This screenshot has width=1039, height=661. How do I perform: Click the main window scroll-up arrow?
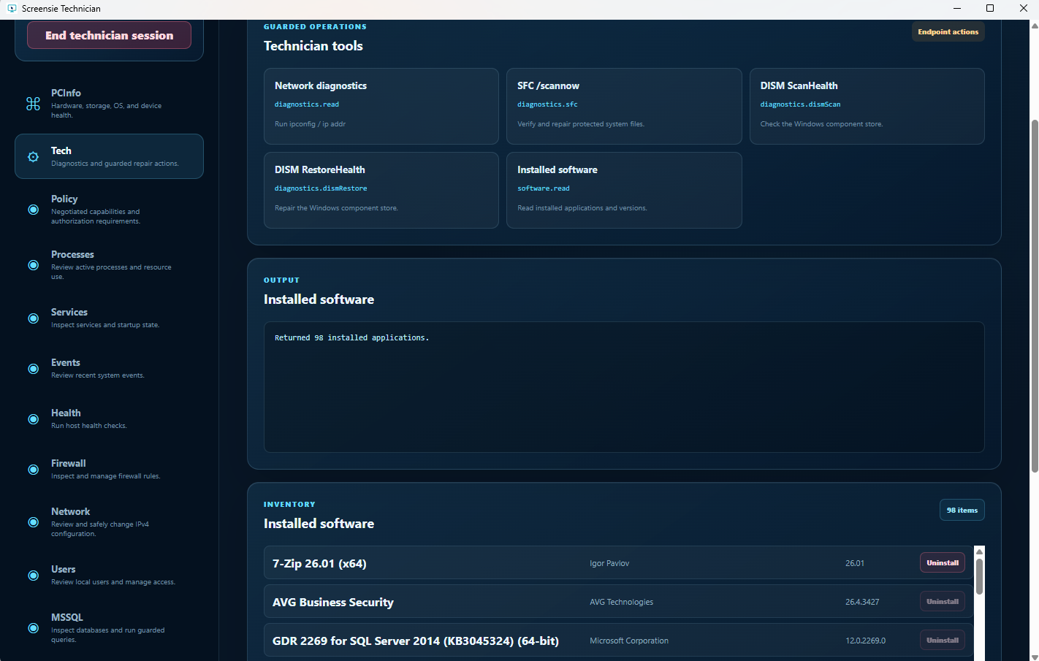[x=1034, y=26]
